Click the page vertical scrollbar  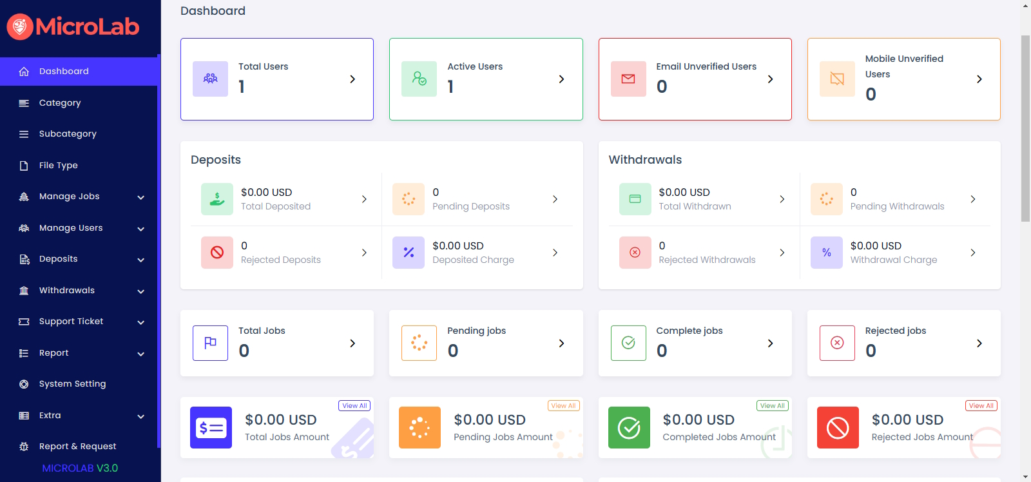pyautogui.click(x=1025, y=129)
